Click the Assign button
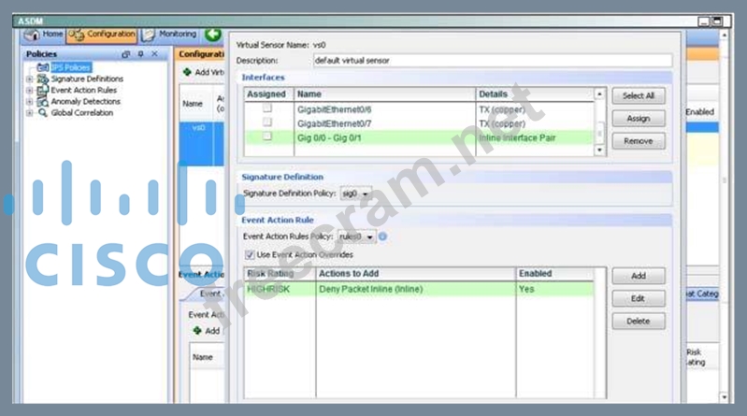Image resolution: width=747 pixels, height=416 pixels. 639,119
